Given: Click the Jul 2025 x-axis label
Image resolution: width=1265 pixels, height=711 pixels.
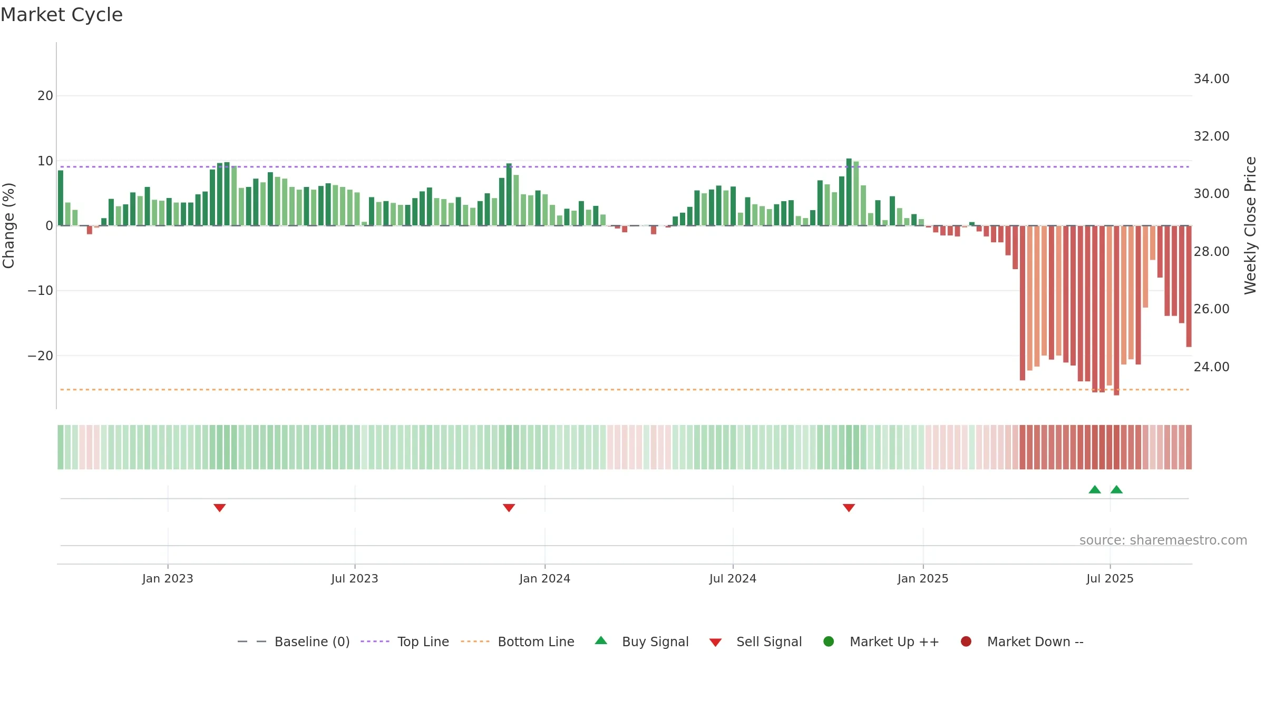Looking at the screenshot, I should (1110, 578).
